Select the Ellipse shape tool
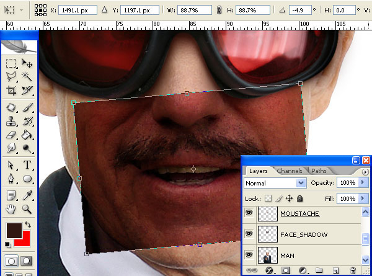Image resolution: width=372 pixels, height=276 pixels. [x=27, y=179]
